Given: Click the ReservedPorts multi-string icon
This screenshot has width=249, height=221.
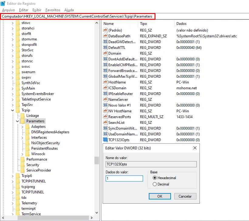Looking at the screenshot, I should pos(105,117).
